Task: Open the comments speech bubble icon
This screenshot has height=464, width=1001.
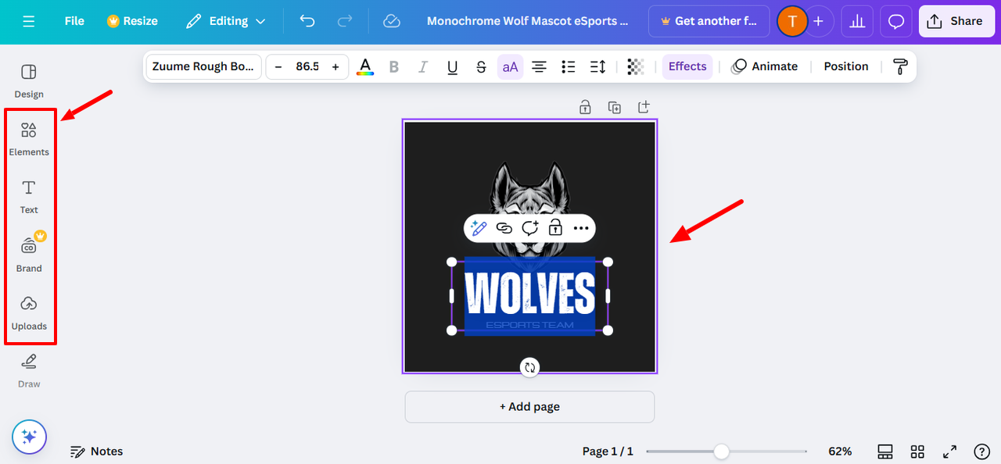Action: point(896,21)
